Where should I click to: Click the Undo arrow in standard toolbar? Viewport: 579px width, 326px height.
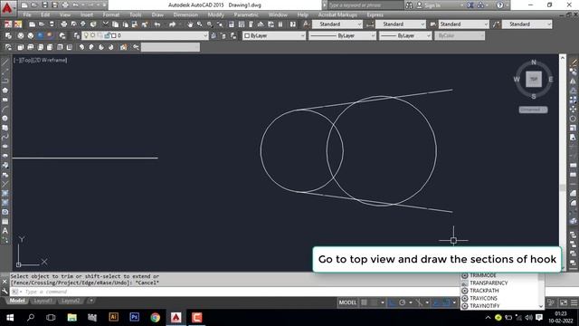[157, 24]
